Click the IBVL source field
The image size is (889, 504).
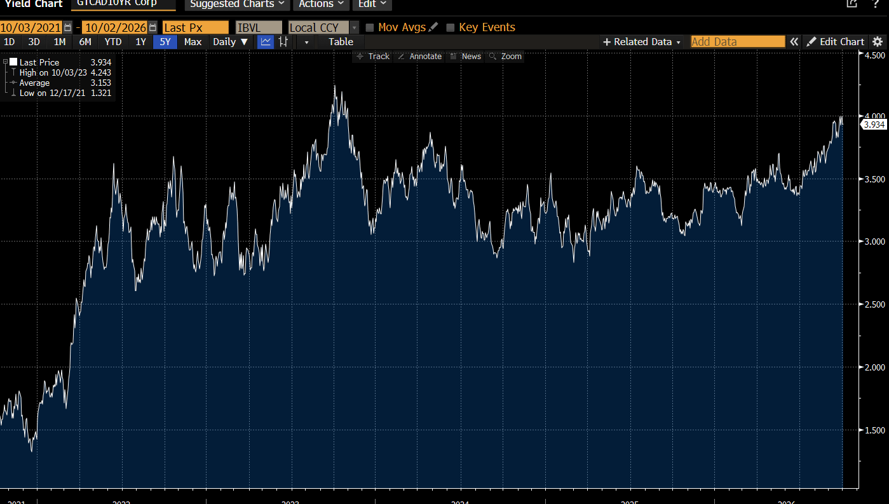(259, 27)
